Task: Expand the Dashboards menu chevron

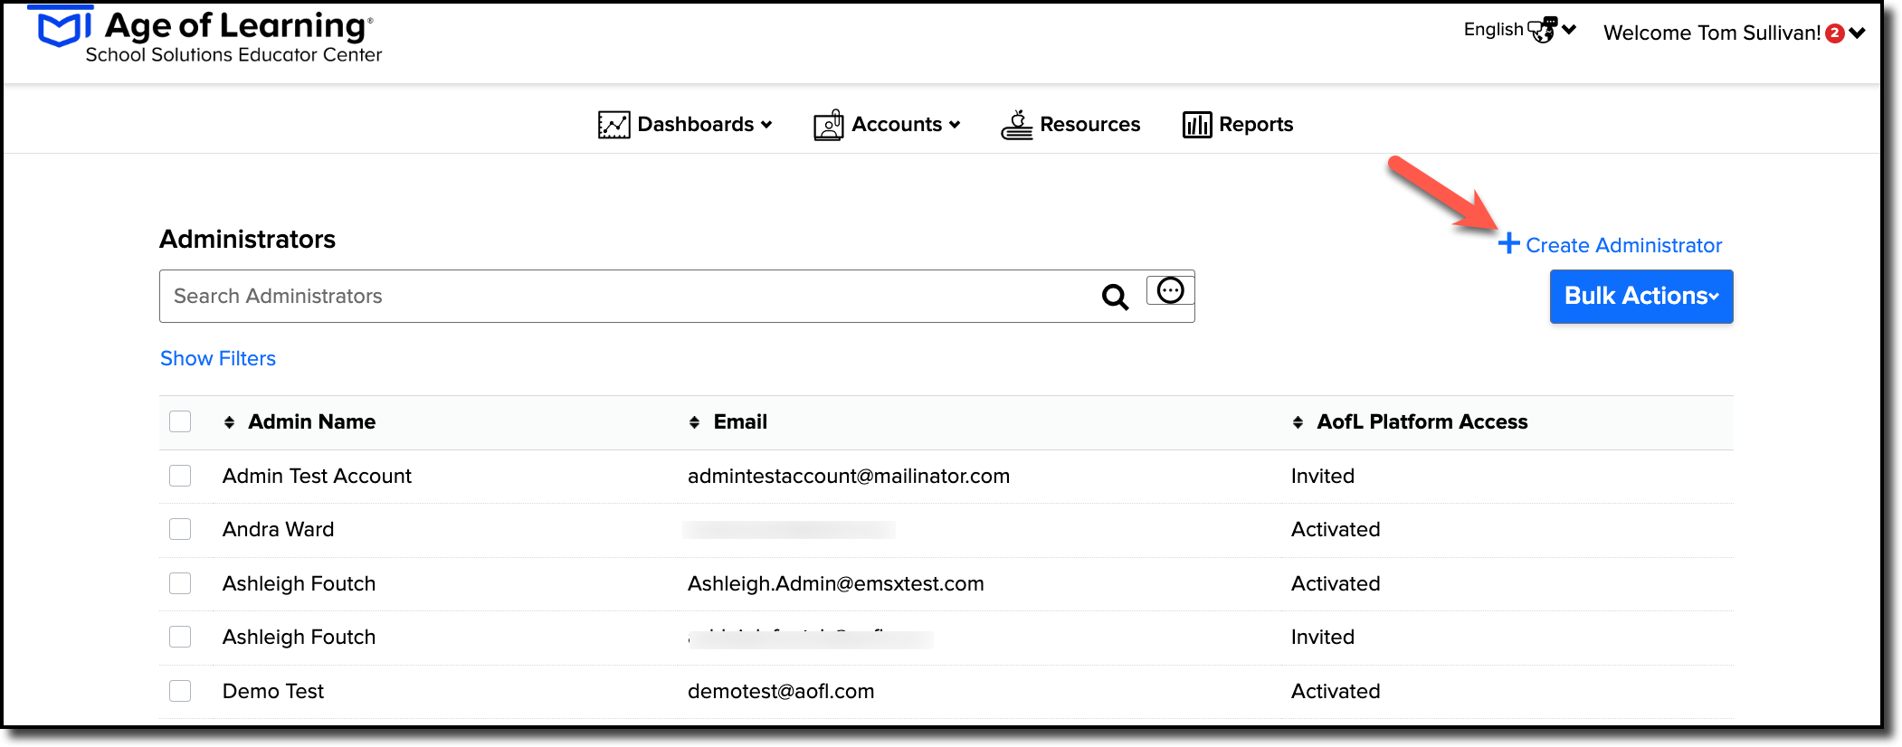Action: tap(766, 125)
